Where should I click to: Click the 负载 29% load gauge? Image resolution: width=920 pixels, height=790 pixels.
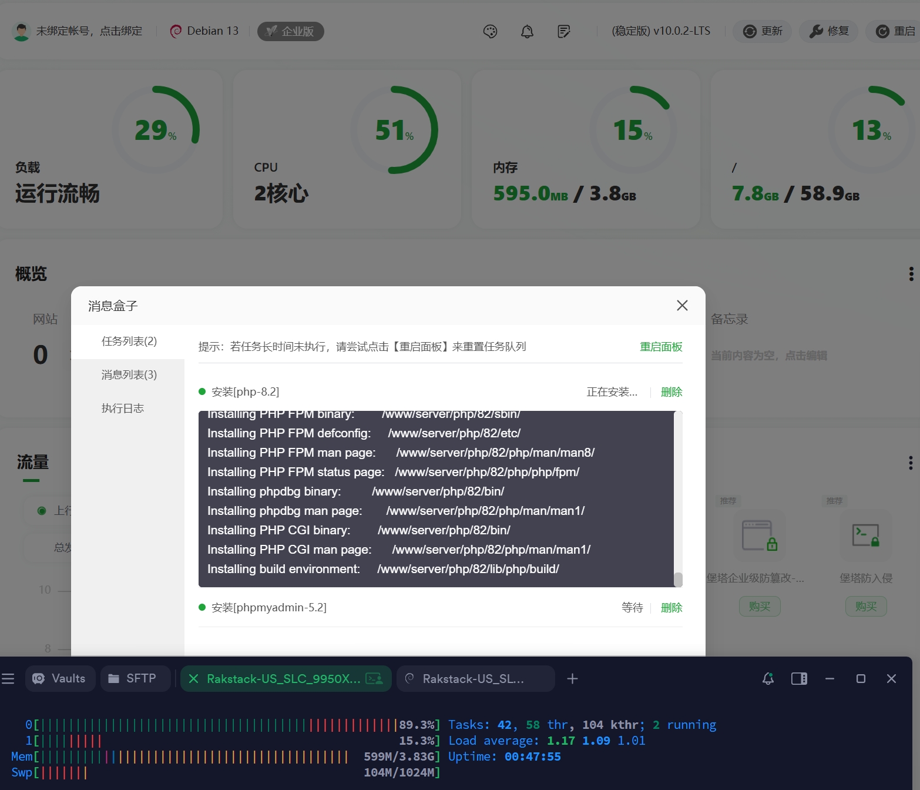(156, 130)
